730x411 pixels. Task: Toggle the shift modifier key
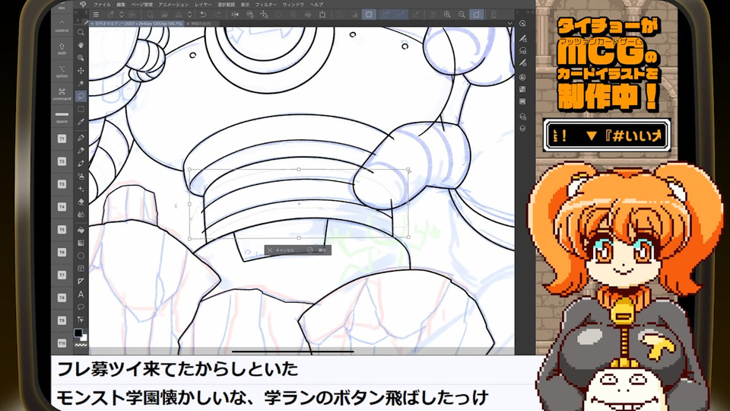[x=62, y=49]
